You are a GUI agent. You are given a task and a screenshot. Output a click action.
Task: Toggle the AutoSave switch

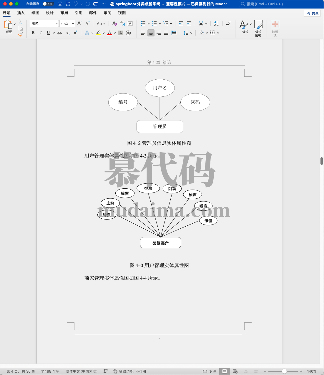pyautogui.click(x=48, y=4)
